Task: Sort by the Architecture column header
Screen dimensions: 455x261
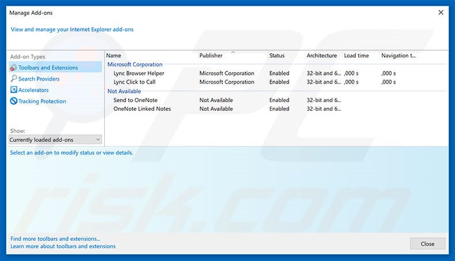Action: tap(322, 55)
